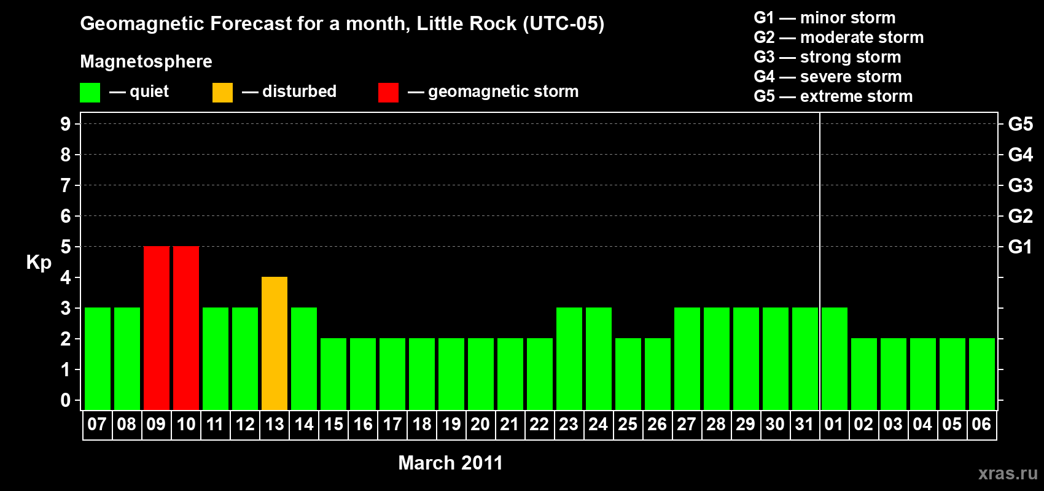Click the date label 22
Viewport: 1044px width, 491px height.
[539, 425]
